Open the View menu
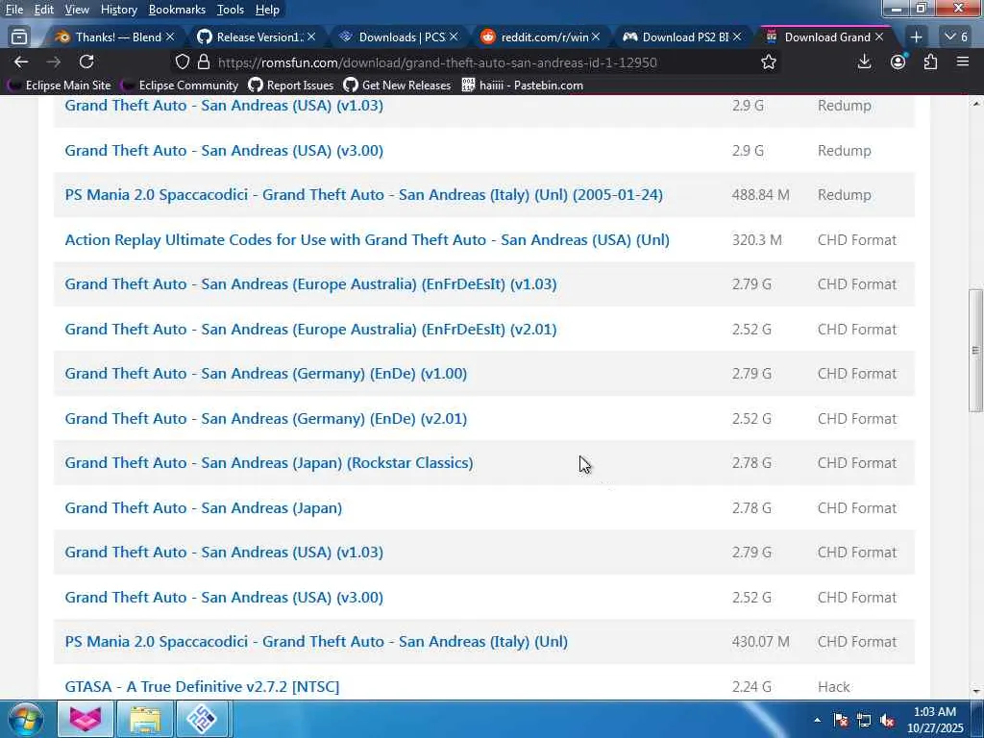Image resolution: width=984 pixels, height=738 pixels. [x=77, y=10]
